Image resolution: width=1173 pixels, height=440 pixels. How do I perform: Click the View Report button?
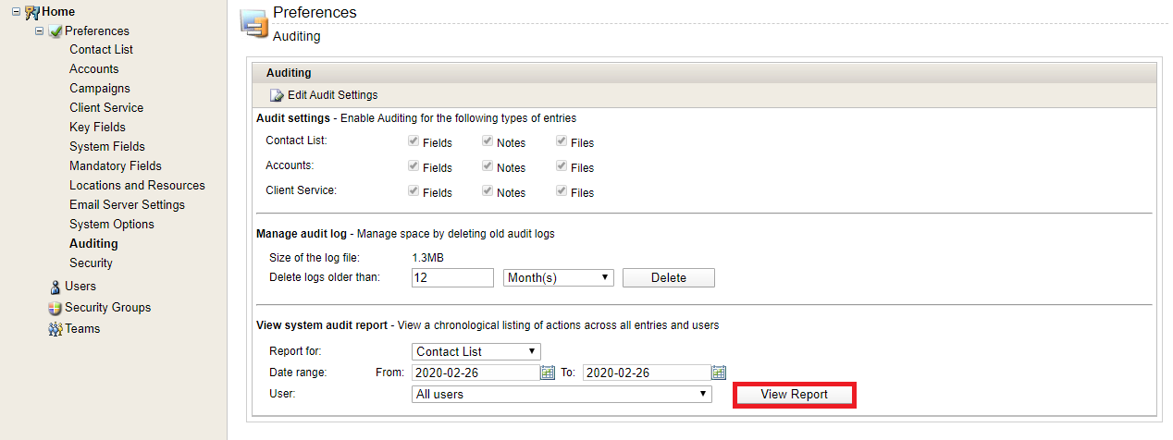click(x=794, y=395)
